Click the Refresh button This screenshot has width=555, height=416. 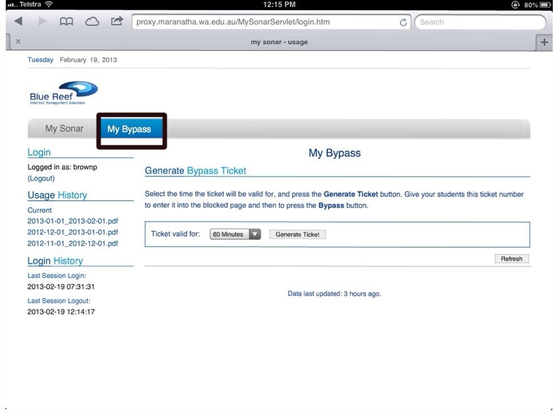click(x=511, y=259)
